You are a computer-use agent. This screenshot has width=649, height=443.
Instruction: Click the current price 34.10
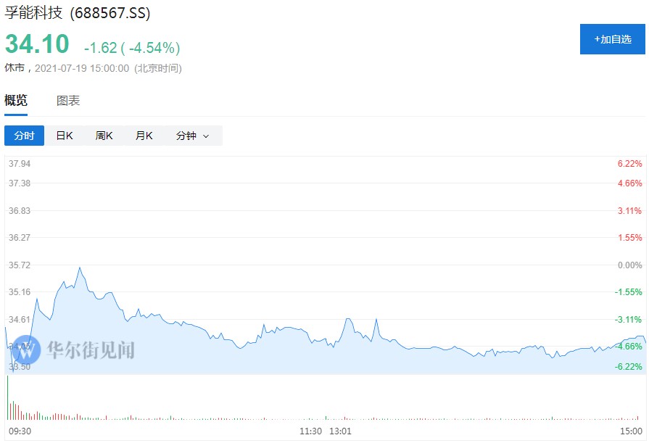pos(37,44)
